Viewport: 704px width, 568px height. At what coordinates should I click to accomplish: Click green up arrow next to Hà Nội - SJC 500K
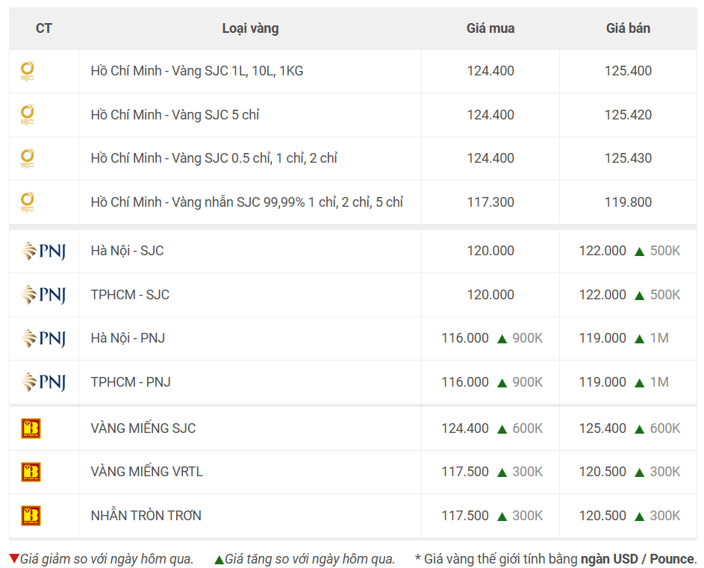click(x=639, y=252)
